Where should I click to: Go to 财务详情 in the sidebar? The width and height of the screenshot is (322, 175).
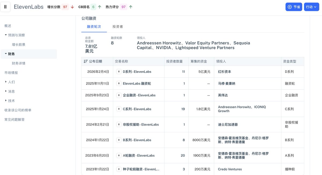(x=19, y=63)
